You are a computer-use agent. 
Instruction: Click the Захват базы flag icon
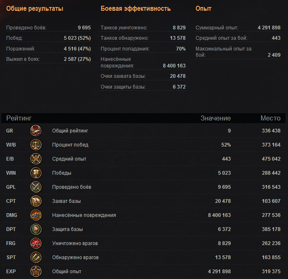pyautogui.click(x=36, y=201)
